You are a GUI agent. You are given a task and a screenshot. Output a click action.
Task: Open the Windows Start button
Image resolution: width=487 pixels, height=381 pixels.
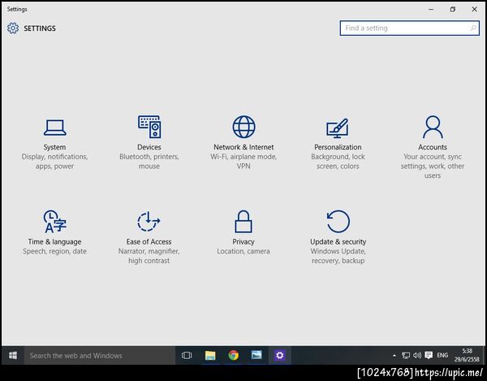(13, 355)
